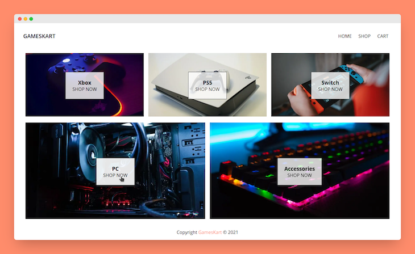Click the PC Shop Now box
The image size is (415, 254).
pyautogui.click(x=115, y=172)
